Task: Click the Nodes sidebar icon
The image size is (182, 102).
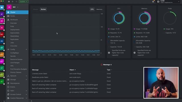Action: pyautogui.click(x=8, y=16)
